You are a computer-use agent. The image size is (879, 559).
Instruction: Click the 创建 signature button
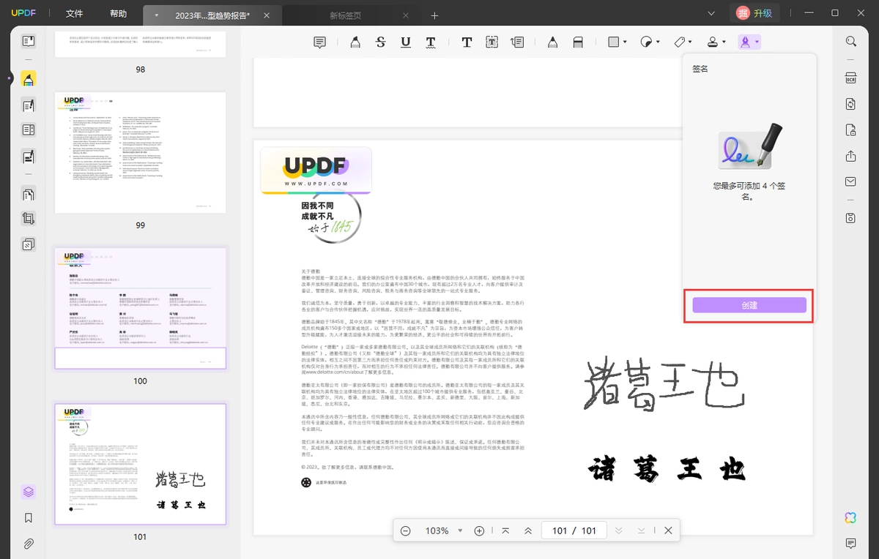click(x=749, y=305)
